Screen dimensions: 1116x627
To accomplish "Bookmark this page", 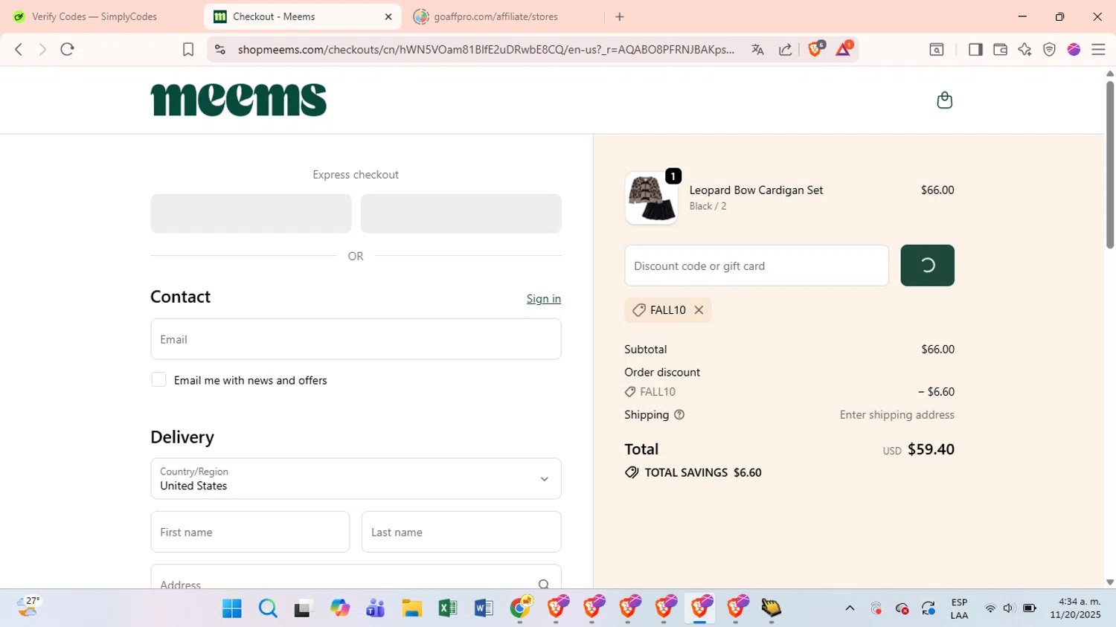I will pyautogui.click(x=188, y=49).
